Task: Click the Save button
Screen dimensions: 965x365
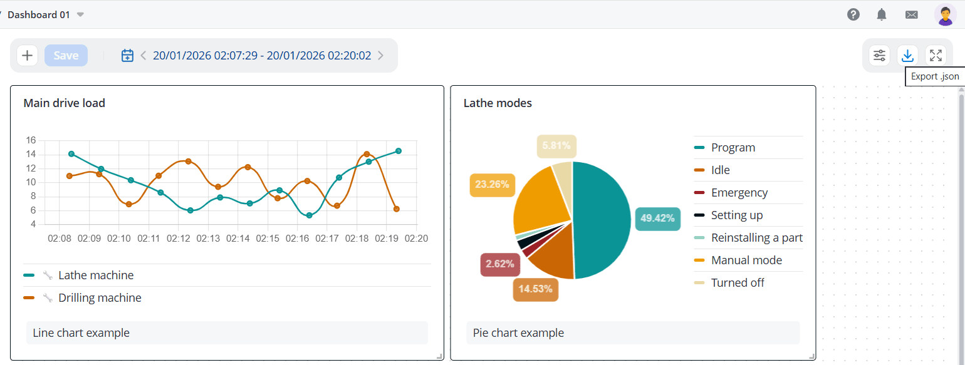Action: coord(66,55)
